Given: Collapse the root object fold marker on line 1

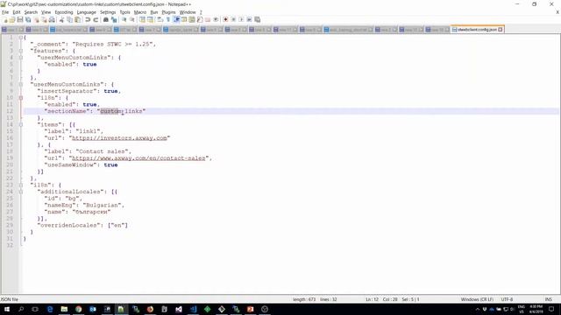Looking at the screenshot, I should [21, 37].
